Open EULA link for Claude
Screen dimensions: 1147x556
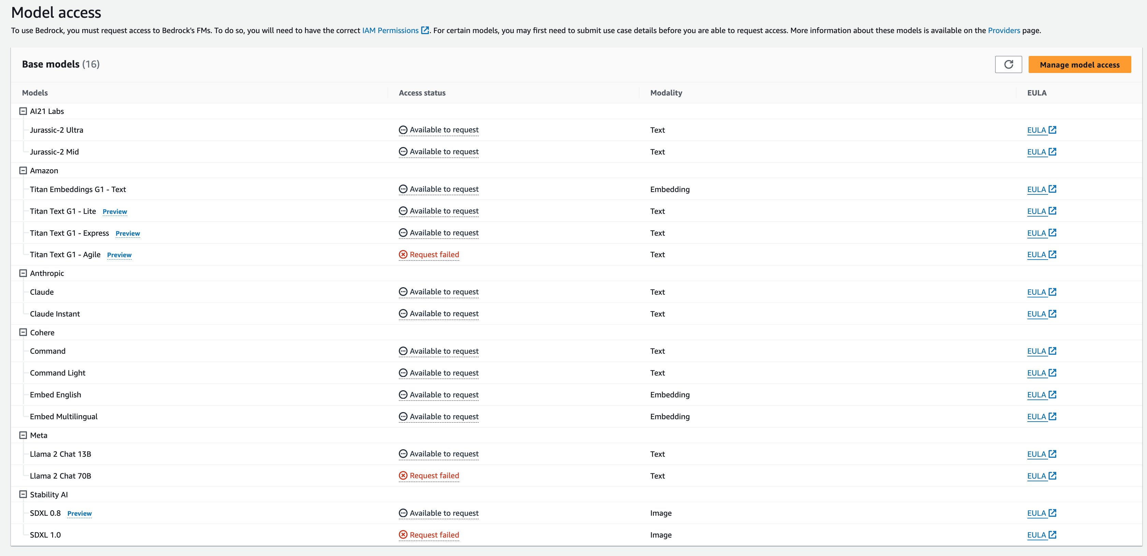(x=1042, y=292)
